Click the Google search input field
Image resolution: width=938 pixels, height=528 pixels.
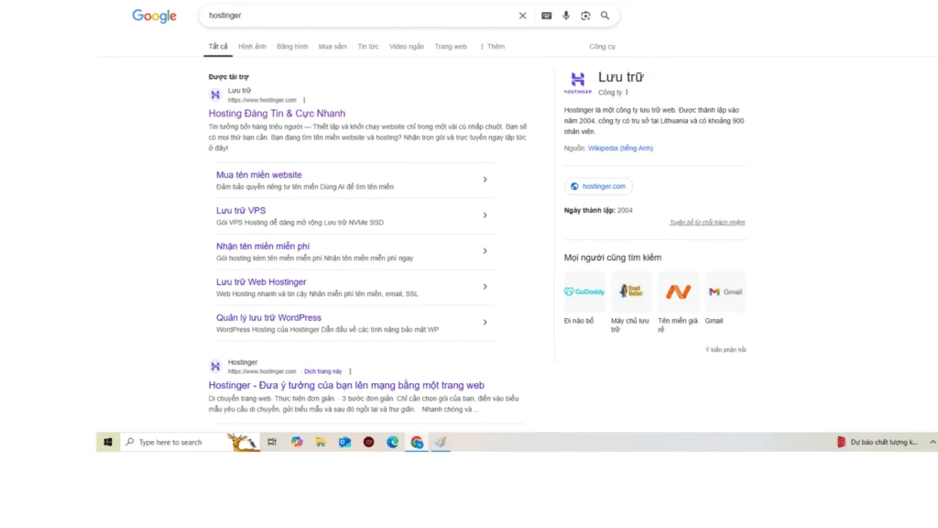point(359,16)
